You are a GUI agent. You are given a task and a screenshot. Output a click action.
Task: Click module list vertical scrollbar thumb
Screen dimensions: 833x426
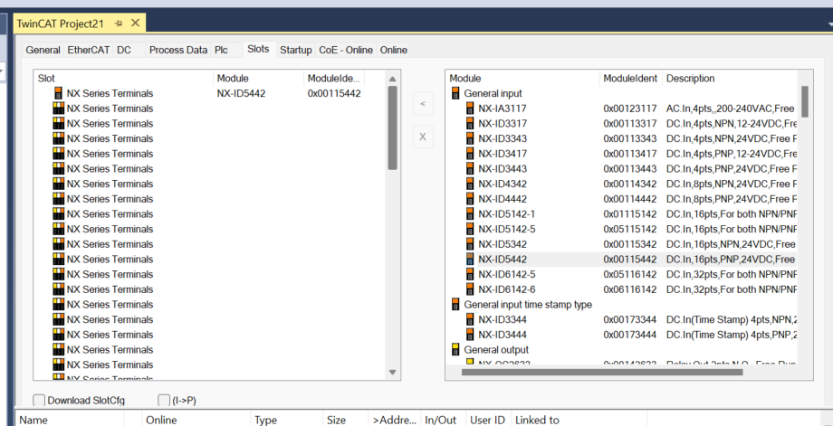(805, 101)
